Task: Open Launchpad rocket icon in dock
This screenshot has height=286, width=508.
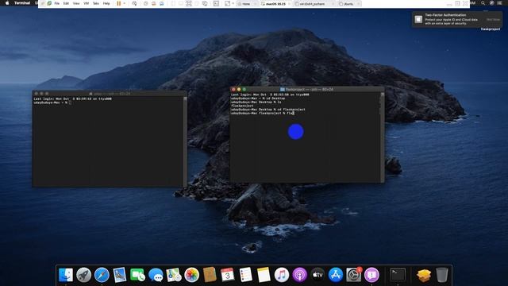Action: (x=84, y=275)
